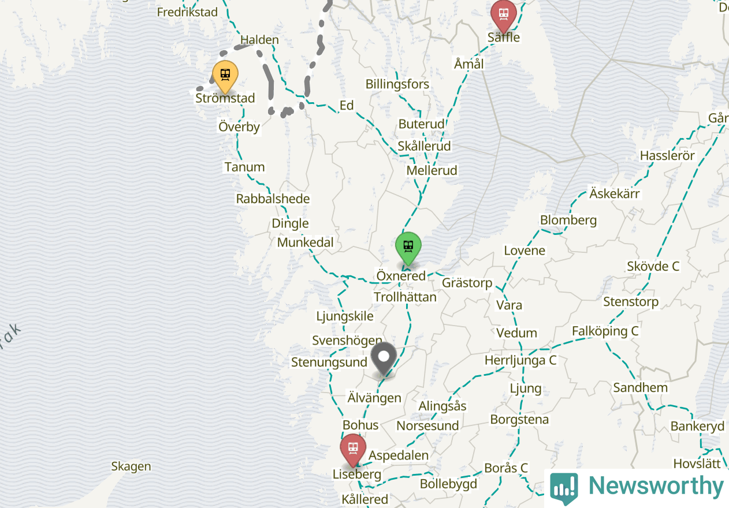Viewport: 729px width, 508px height.
Task: Click the gray location pin above Älvängen
Action: click(384, 359)
